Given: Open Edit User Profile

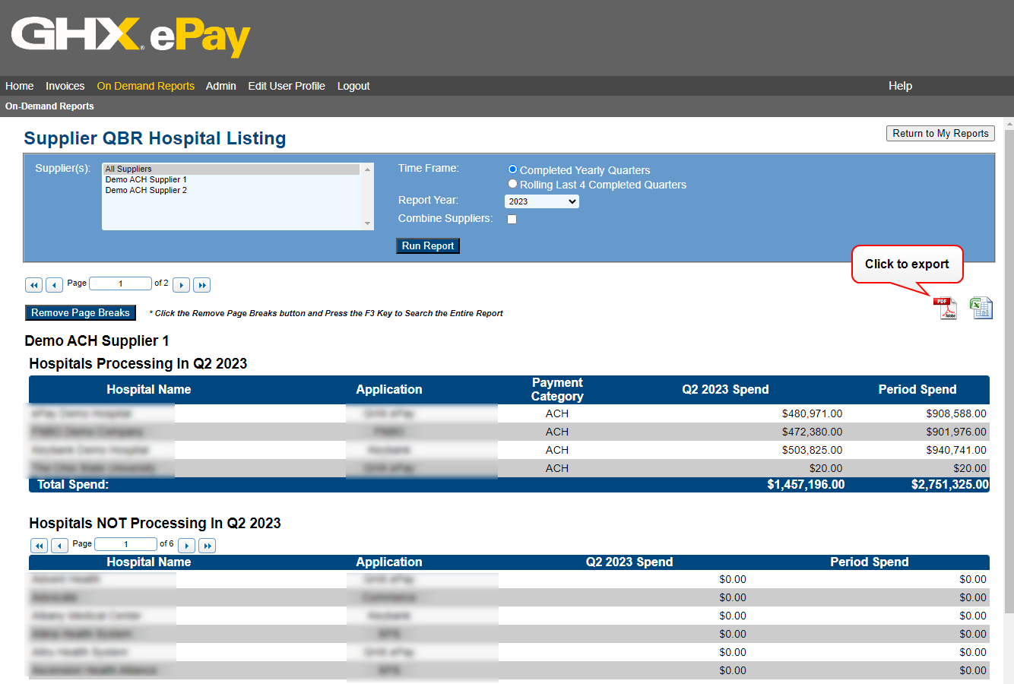Looking at the screenshot, I should [x=287, y=86].
